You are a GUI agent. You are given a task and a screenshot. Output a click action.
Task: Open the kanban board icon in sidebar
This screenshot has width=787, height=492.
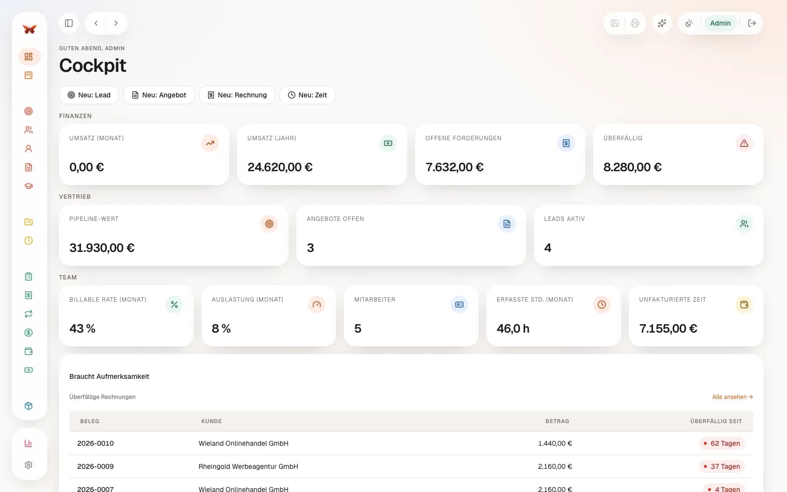[x=29, y=75]
